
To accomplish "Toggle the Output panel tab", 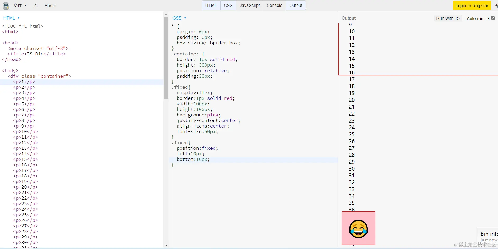I will coord(296,5).
